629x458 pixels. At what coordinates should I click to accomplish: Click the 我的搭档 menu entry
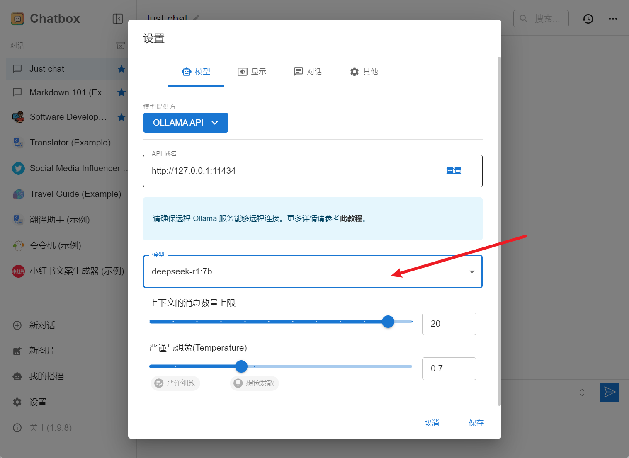[67, 376]
